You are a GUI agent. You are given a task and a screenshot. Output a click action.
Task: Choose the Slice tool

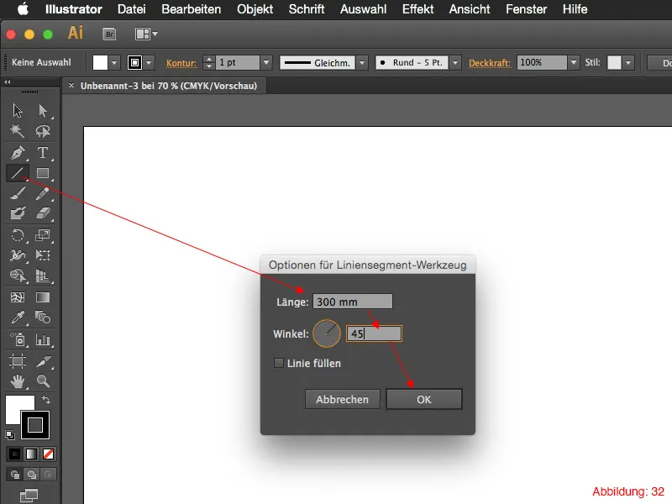tap(43, 361)
